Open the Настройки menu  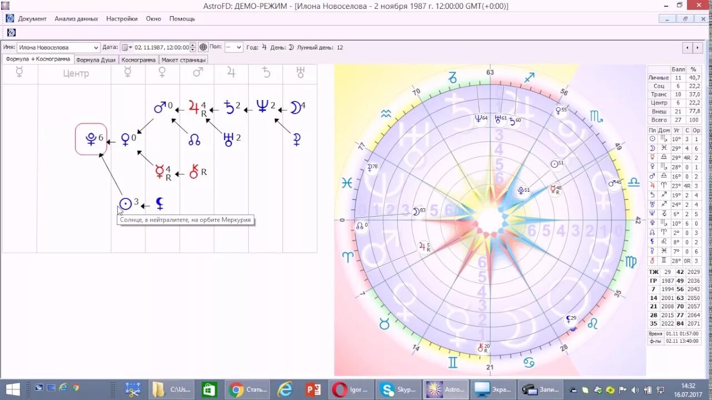(x=122, y=18)
